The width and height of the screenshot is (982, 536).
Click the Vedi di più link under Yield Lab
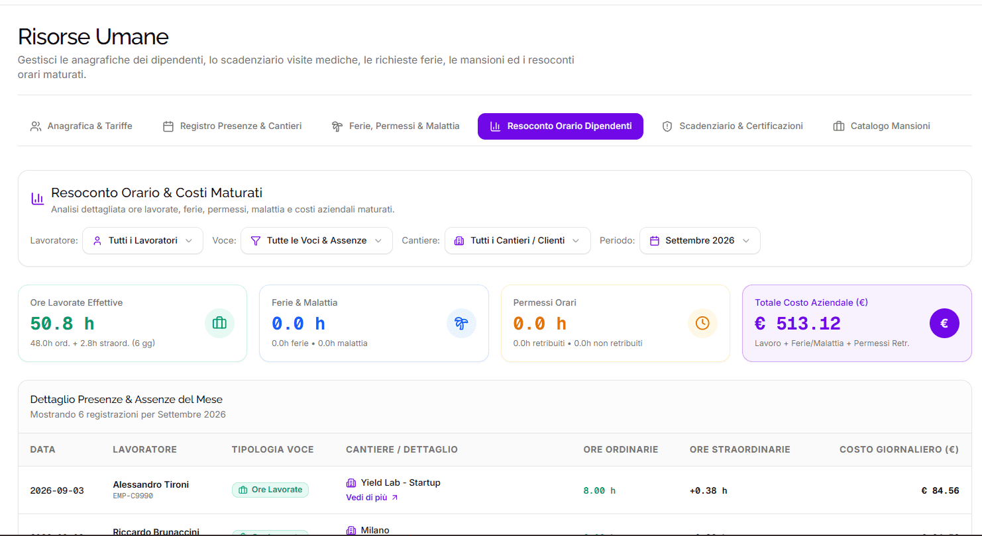point(372,498)
